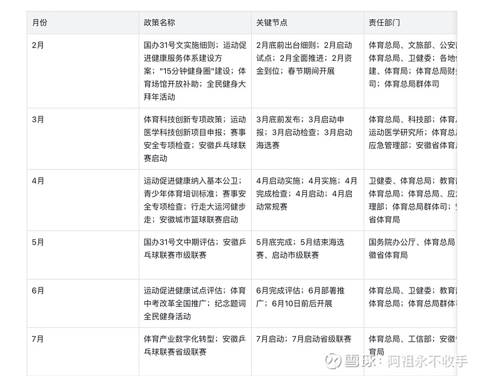
Task: Click policy cell starting 国办31号文中期评估
Action: [195, 255]
